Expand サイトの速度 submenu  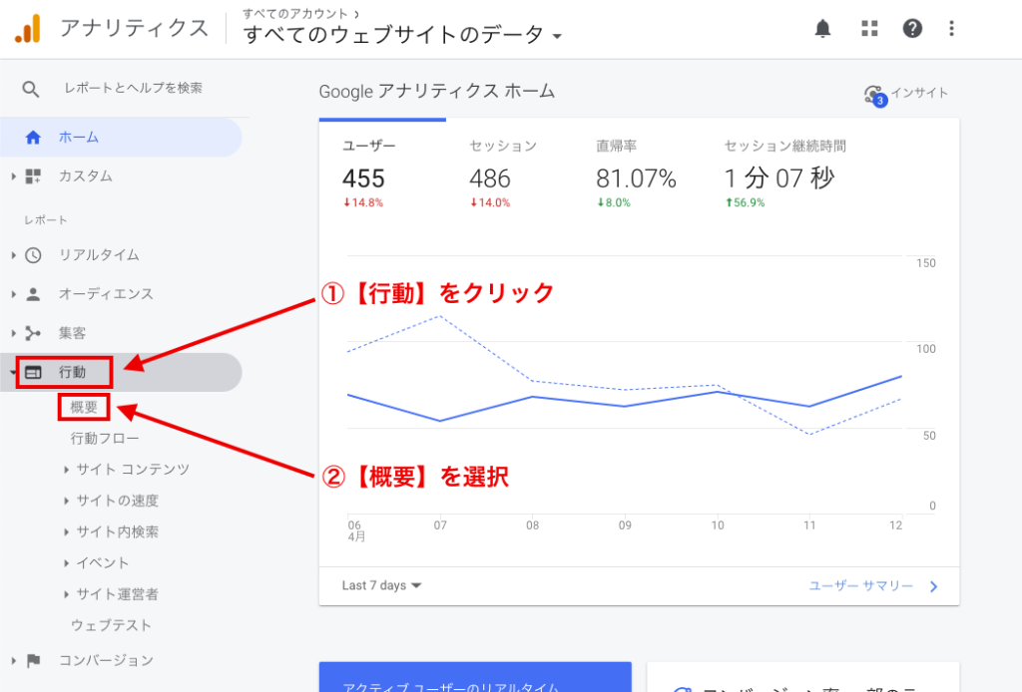tap(67, 501)
